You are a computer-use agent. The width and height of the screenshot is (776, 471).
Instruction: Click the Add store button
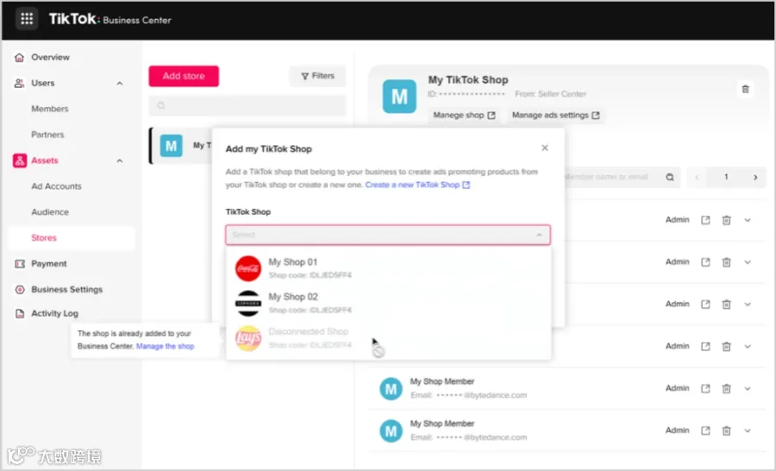coord(184,76)
